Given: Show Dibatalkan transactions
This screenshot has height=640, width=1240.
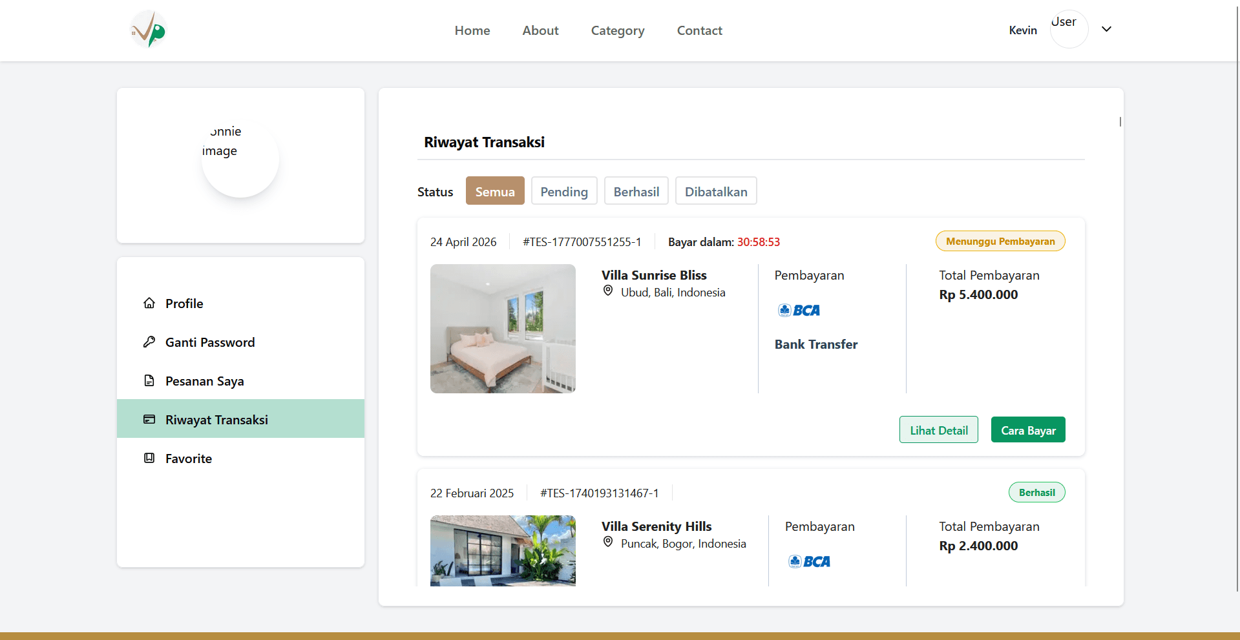Looking at the screenshot, I should (716, 191).
